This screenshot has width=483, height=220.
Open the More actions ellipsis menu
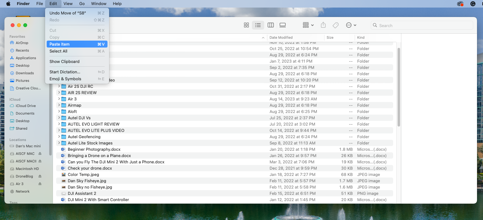351,25
